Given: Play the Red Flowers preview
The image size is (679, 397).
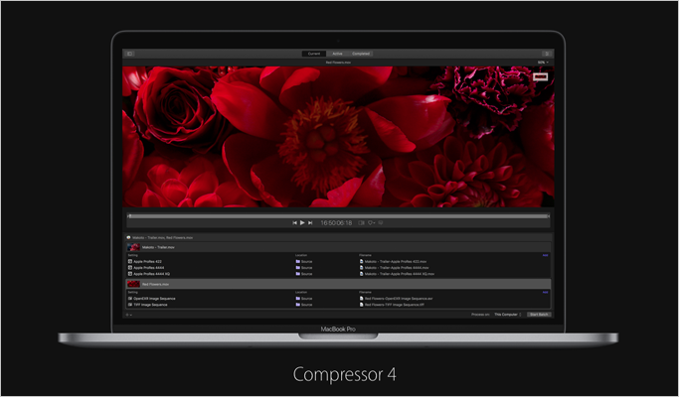Looking at the screenshot, I should tap(302, 222).
